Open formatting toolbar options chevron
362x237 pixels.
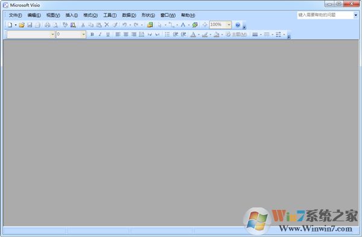[289, 37]
